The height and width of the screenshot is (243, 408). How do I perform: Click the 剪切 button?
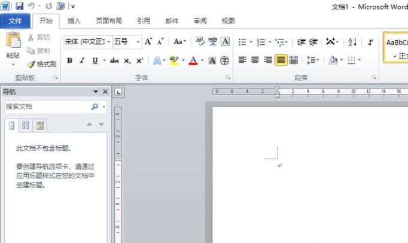(39, 38)
